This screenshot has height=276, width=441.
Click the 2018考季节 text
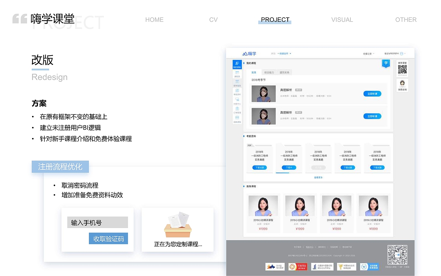point(258,80)
